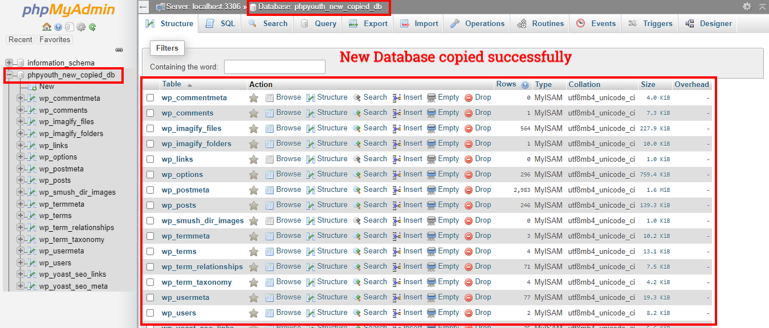Tick the wp_commentmeta row checkbox
This screenshot has height=328, width=769.
click(x=150, y=98)
